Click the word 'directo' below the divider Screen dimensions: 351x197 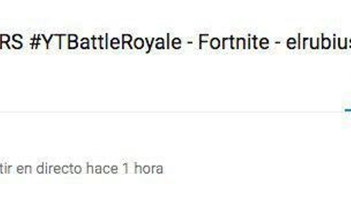tap(59, 168)
